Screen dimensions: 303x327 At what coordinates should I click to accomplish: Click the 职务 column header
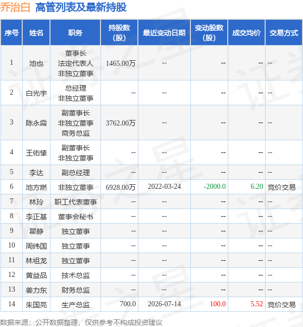[x=75, y=33]
